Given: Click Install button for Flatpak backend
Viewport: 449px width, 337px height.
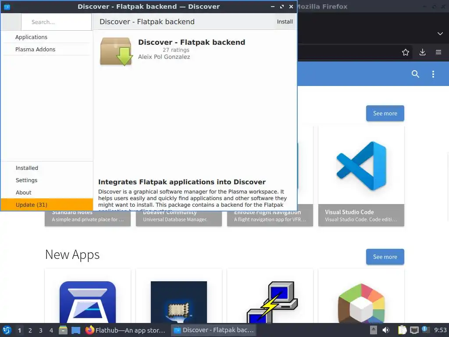Looking at the screenshot, I should pos(285,22).
